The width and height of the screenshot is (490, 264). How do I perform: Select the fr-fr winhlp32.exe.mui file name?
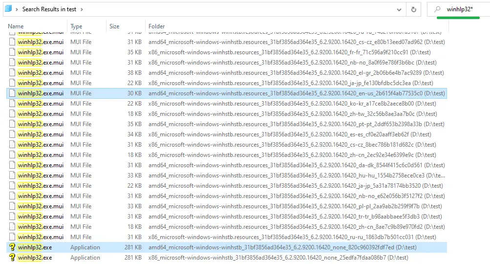point(41,52)
